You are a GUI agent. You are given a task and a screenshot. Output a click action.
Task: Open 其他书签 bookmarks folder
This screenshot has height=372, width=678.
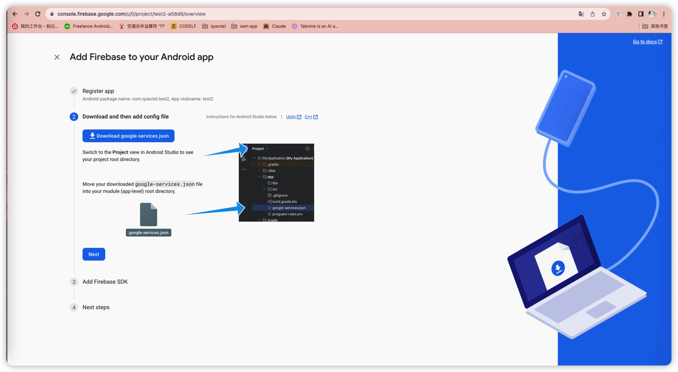(x=655, y=26)
